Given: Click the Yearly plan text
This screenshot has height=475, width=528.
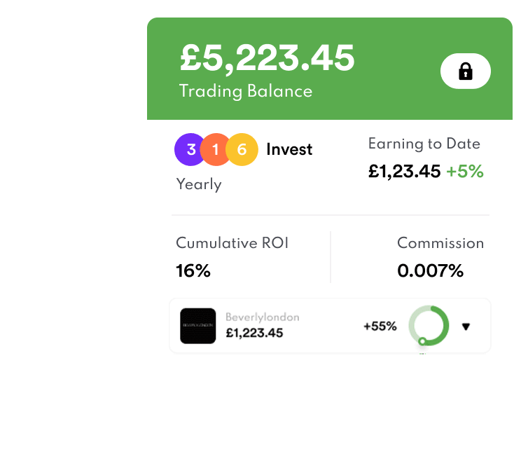Looking at the screenshot, I should pos(198,184).
